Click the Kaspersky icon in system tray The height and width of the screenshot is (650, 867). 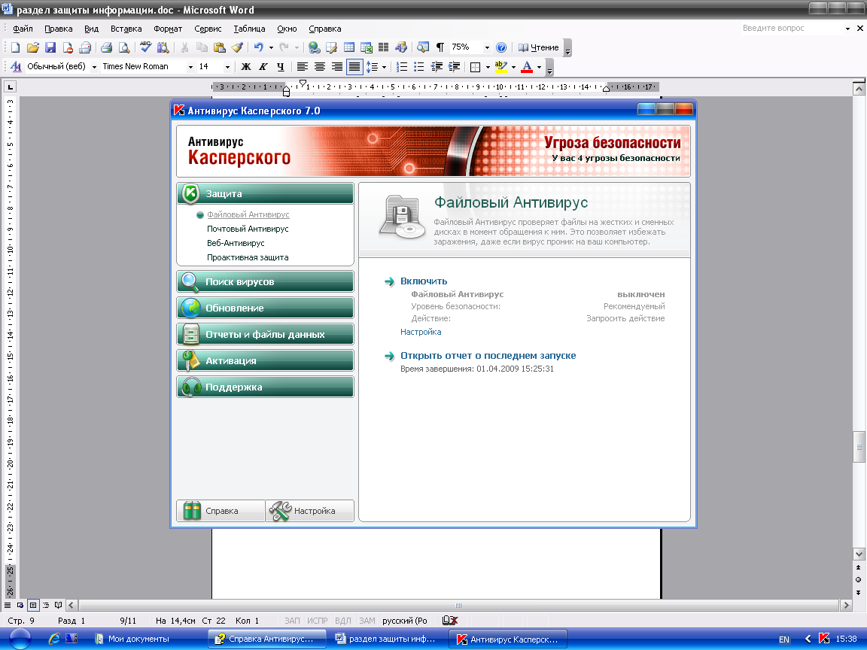(824, 639)
